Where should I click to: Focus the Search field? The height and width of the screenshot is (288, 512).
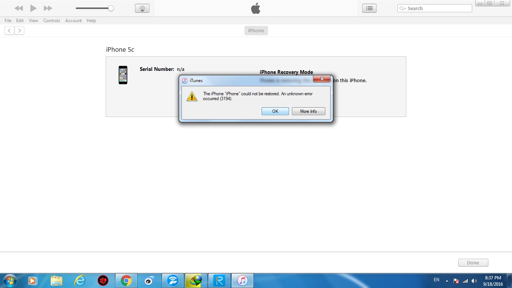[435, 8]
